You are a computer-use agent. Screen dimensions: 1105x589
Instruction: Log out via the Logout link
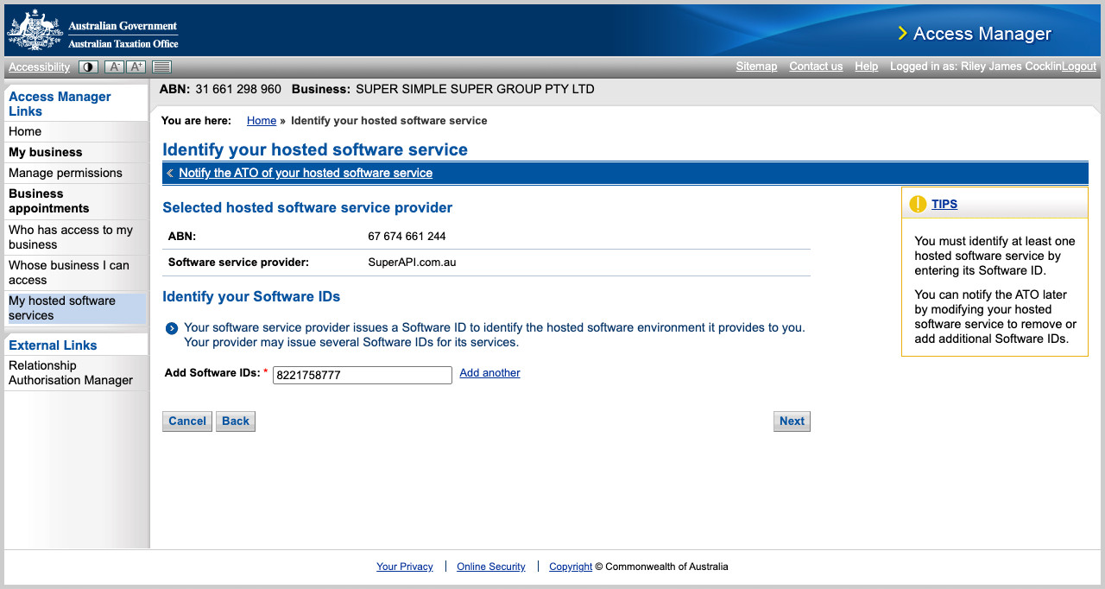coord(1079,66)
